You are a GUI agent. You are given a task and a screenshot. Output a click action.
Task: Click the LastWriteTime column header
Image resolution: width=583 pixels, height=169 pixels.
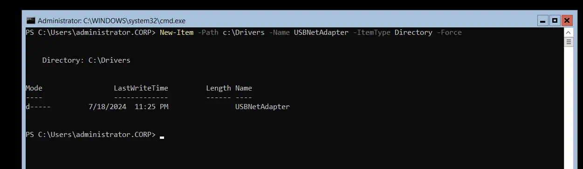coord(141,88)
